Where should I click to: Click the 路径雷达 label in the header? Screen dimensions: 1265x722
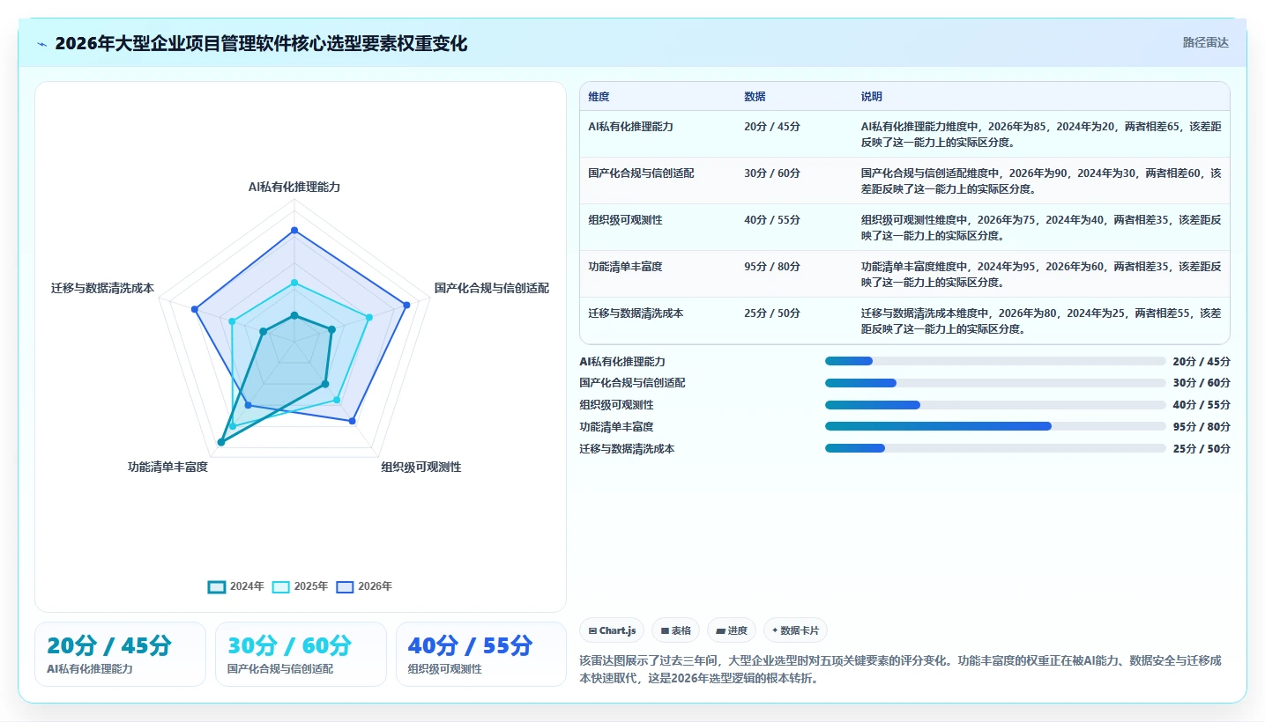[x=1205, y=42]
